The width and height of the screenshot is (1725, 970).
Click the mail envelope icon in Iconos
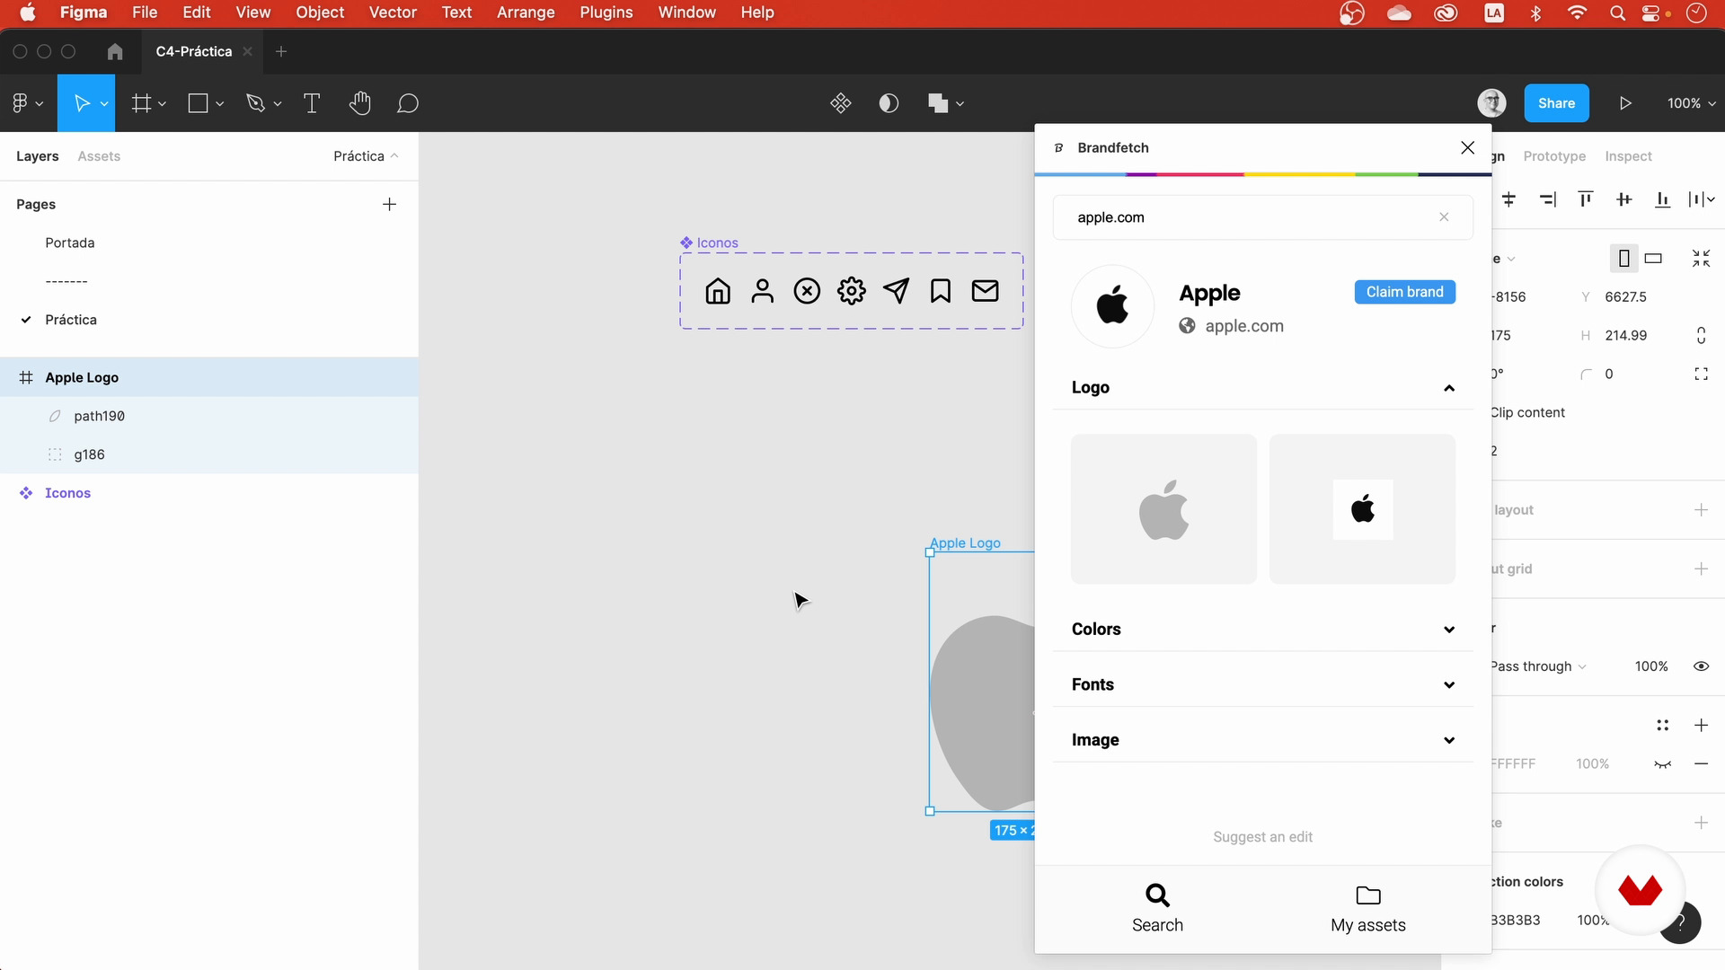coord(986,291)
